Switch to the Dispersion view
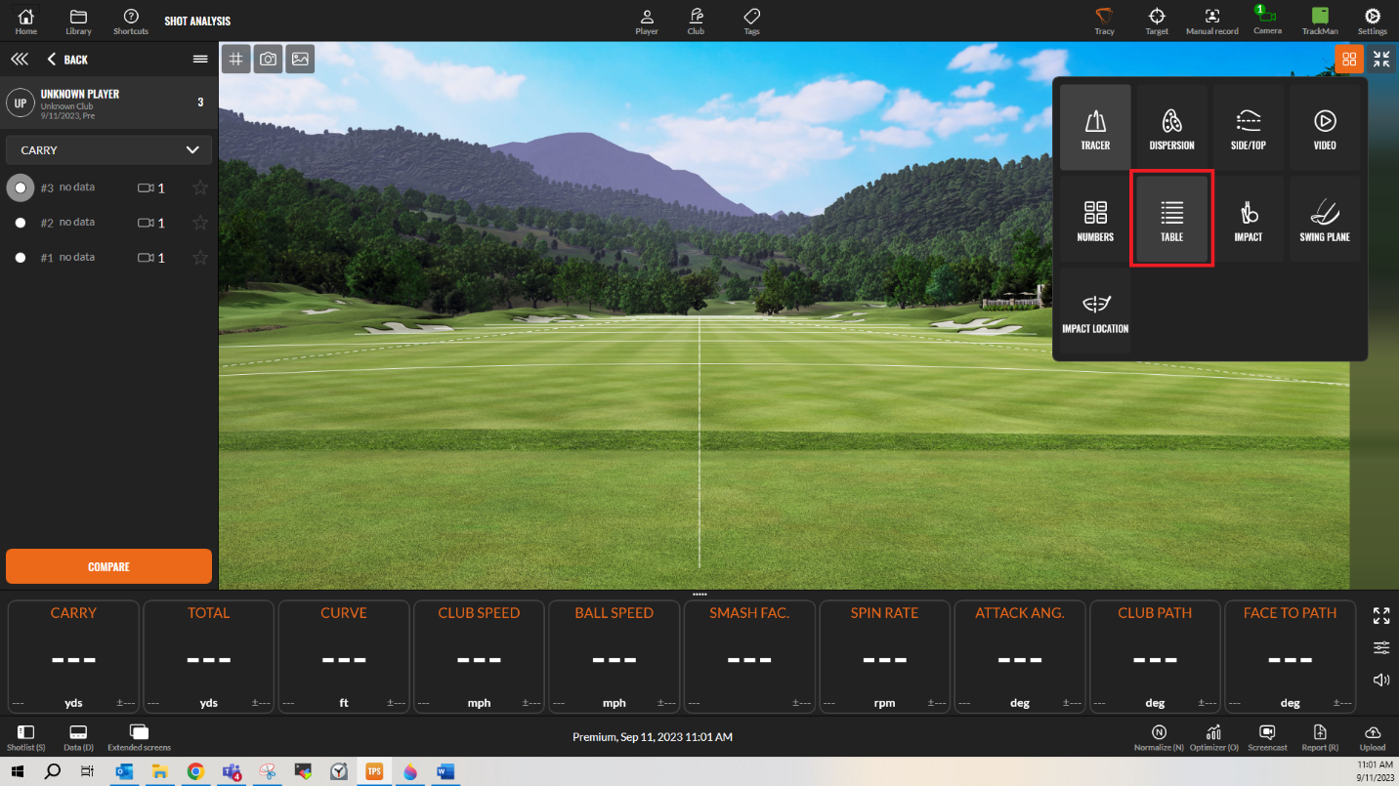The width and height of the screenshot is (1399, 786). 1171,127
